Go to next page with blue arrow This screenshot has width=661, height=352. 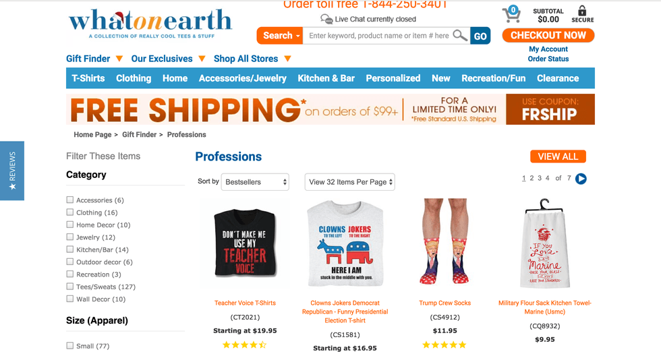click(x=581, y=179)
